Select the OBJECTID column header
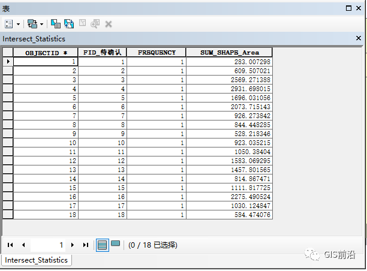This screenshot has width=367, height=271. 46,52
